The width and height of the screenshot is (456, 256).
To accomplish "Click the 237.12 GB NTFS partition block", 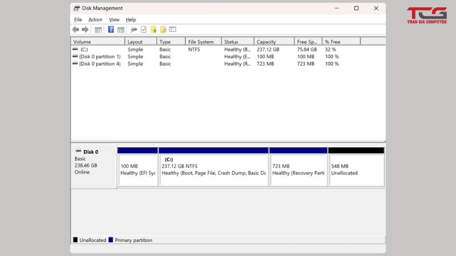I will pos(213,170).
